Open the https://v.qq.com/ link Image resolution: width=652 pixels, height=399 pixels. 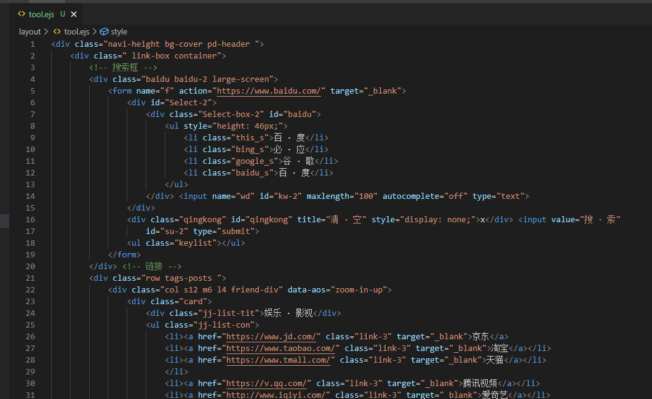[266, 383]
